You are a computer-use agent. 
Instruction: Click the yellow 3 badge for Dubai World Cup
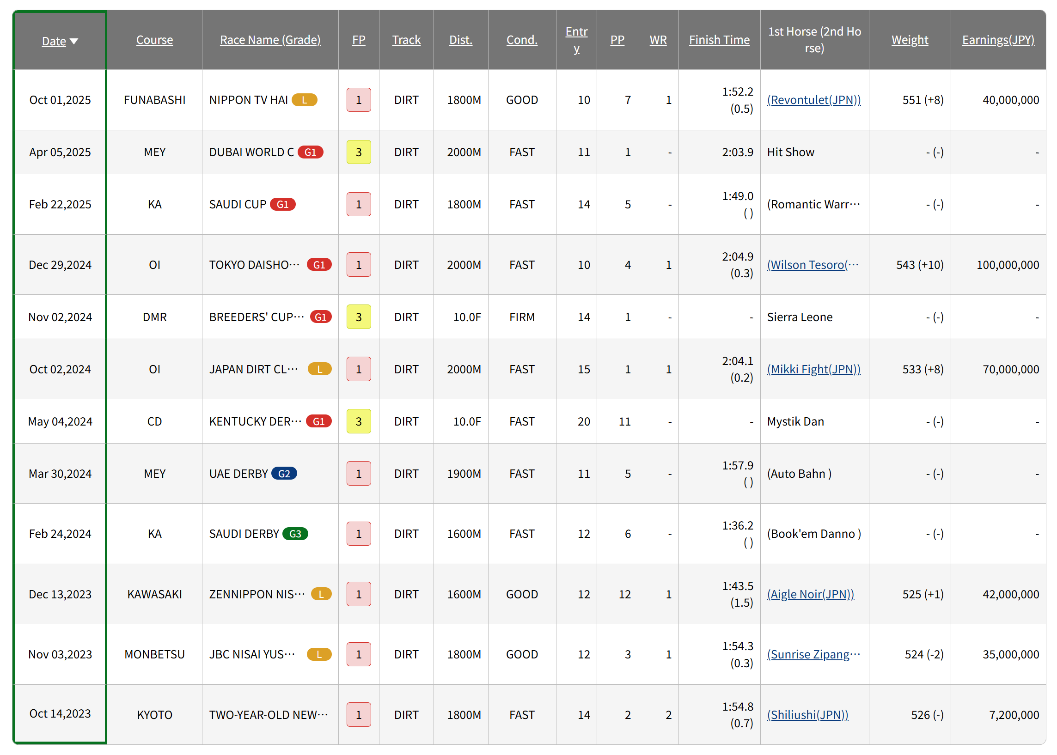[359, 152]
